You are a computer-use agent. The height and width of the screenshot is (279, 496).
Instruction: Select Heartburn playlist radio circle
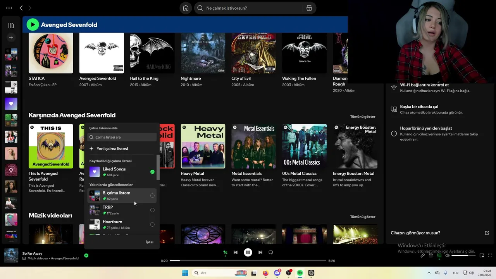point(152,224)
